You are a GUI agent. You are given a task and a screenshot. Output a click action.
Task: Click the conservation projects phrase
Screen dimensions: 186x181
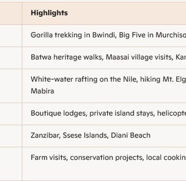[107, 157]
